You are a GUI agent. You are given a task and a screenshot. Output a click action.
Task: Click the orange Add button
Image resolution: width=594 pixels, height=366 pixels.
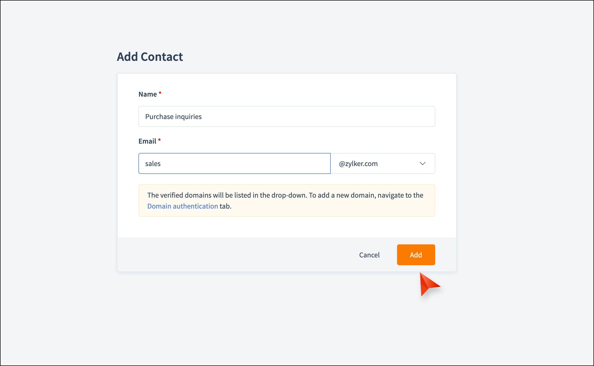coord(416,255)
